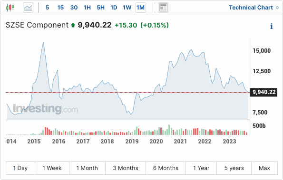
Task: Click the 2015 year label
Action: pos(34,142)
